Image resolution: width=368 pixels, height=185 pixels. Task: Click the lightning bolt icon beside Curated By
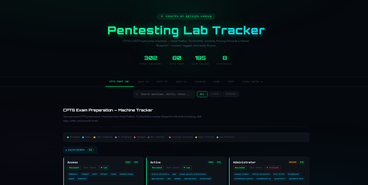pos(162,16)
